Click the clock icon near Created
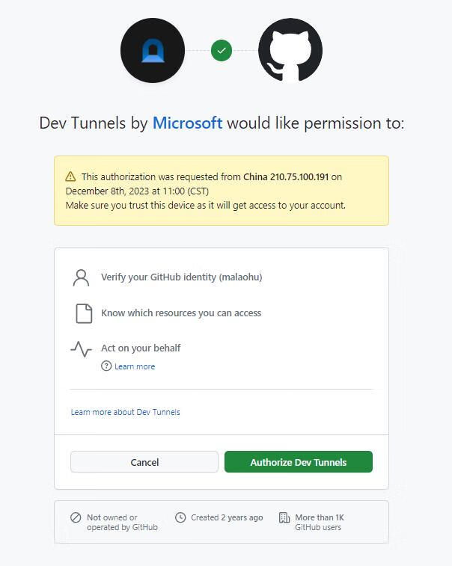The width and height of the screenshot is (452, 566). (x=180, y=517)
